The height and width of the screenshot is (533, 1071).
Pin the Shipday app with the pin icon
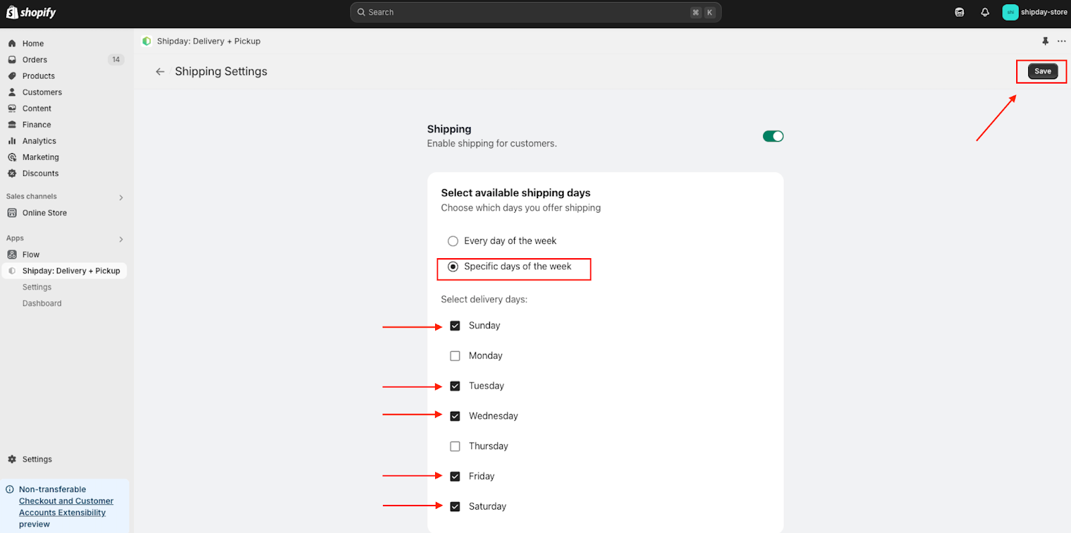(1045, 41)
